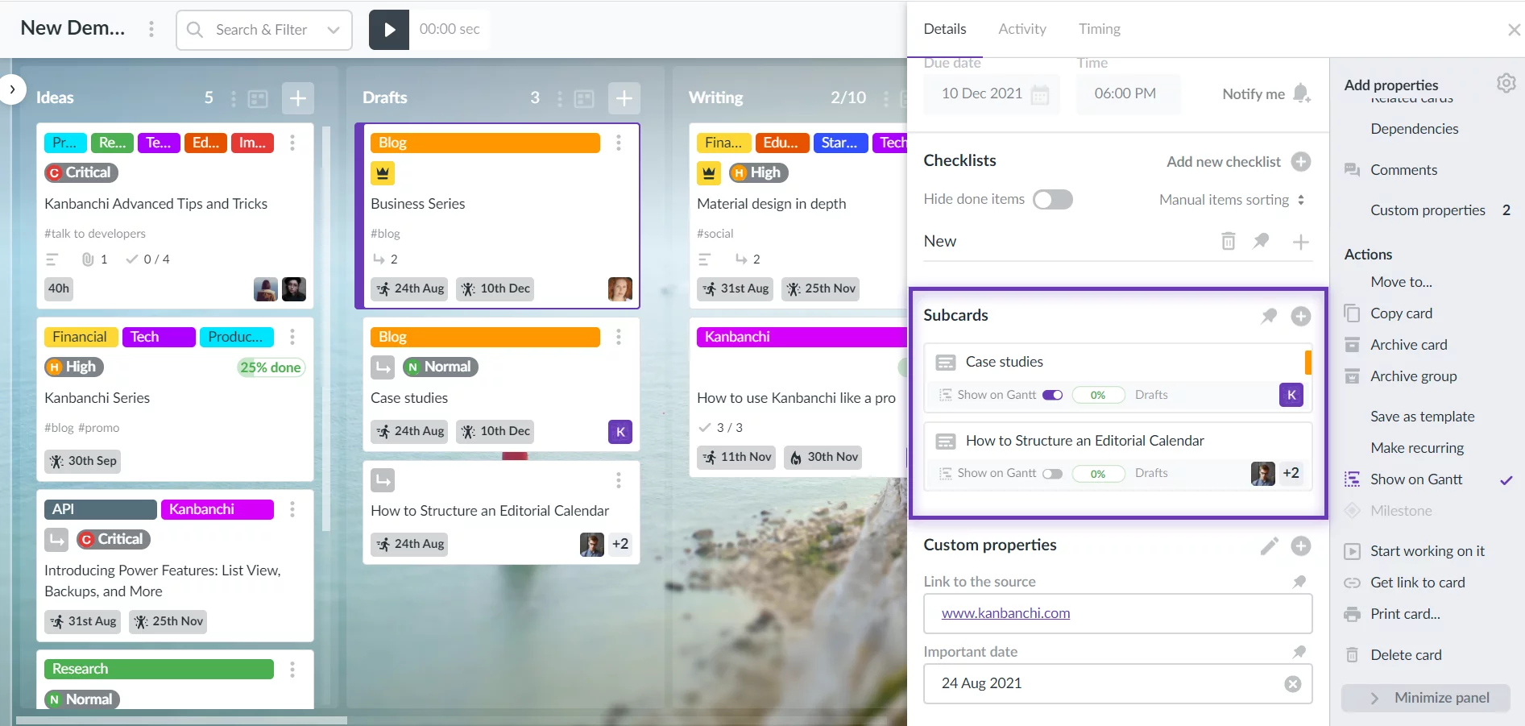Click orange Blog label on Business Series
Screen dimensions: 1525x726
[485, 143]
